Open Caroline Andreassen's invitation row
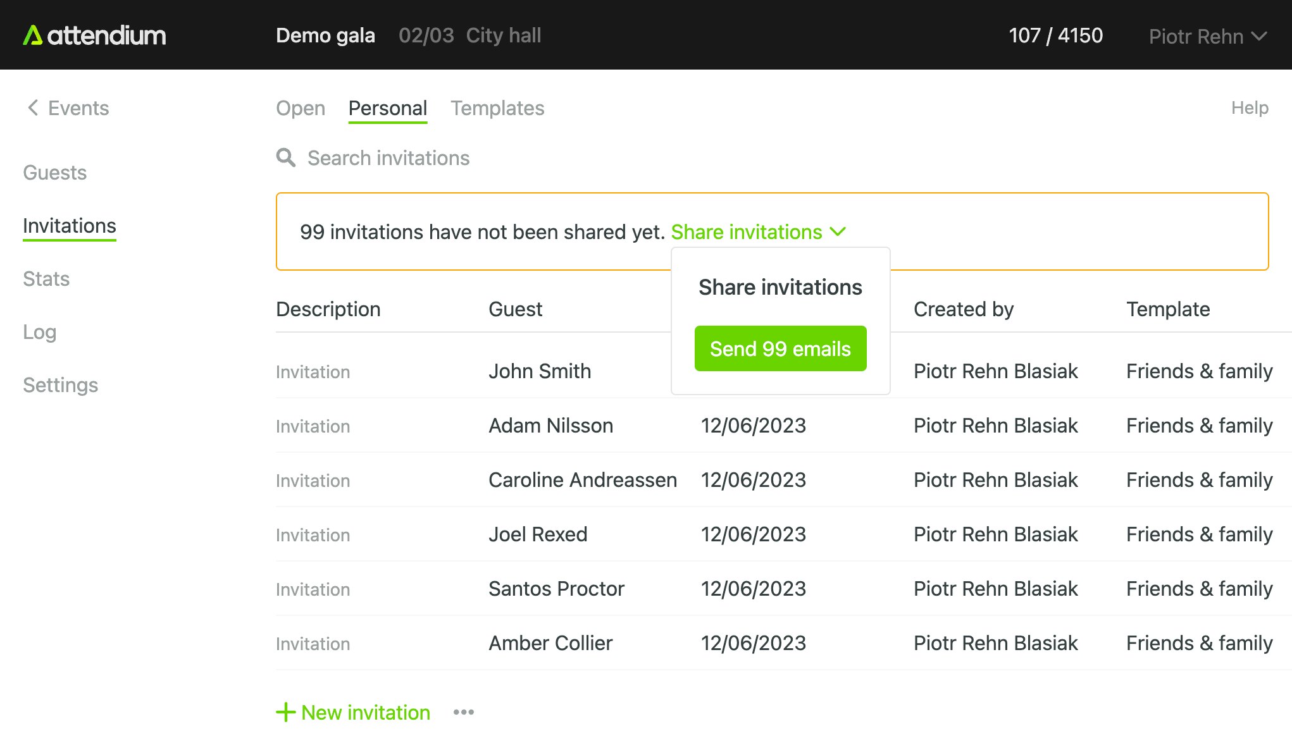Screen dimensions: 1292x750 pos(582,480)
